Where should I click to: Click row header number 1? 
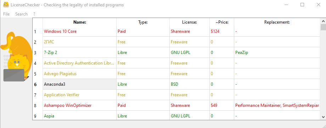coord(38,31)
